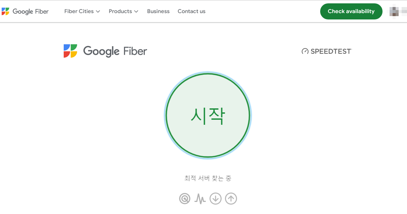Click the Check availability button

[351, 11]
